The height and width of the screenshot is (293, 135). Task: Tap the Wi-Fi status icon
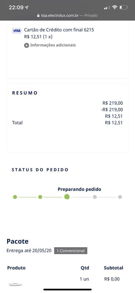[115, 8]
